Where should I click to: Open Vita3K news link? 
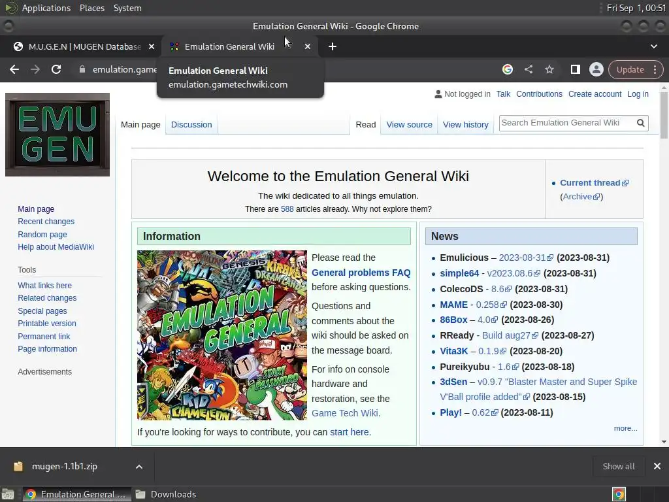454,351
